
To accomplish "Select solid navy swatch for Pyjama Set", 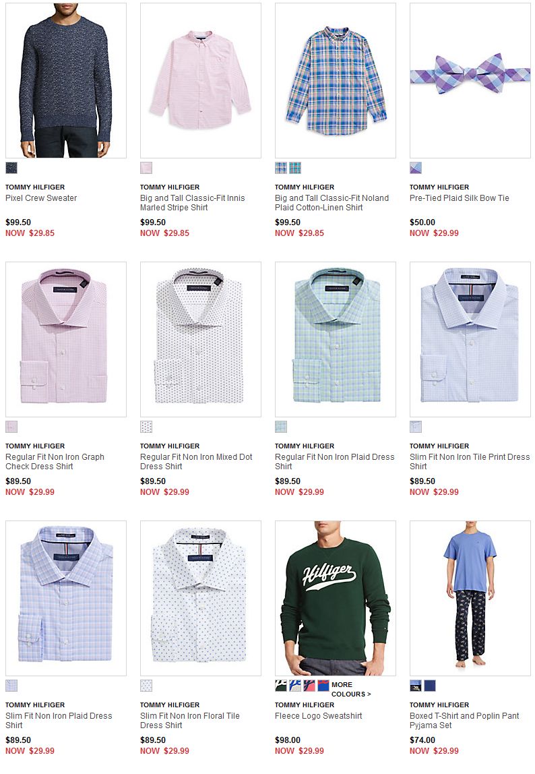I will point(430,685).
